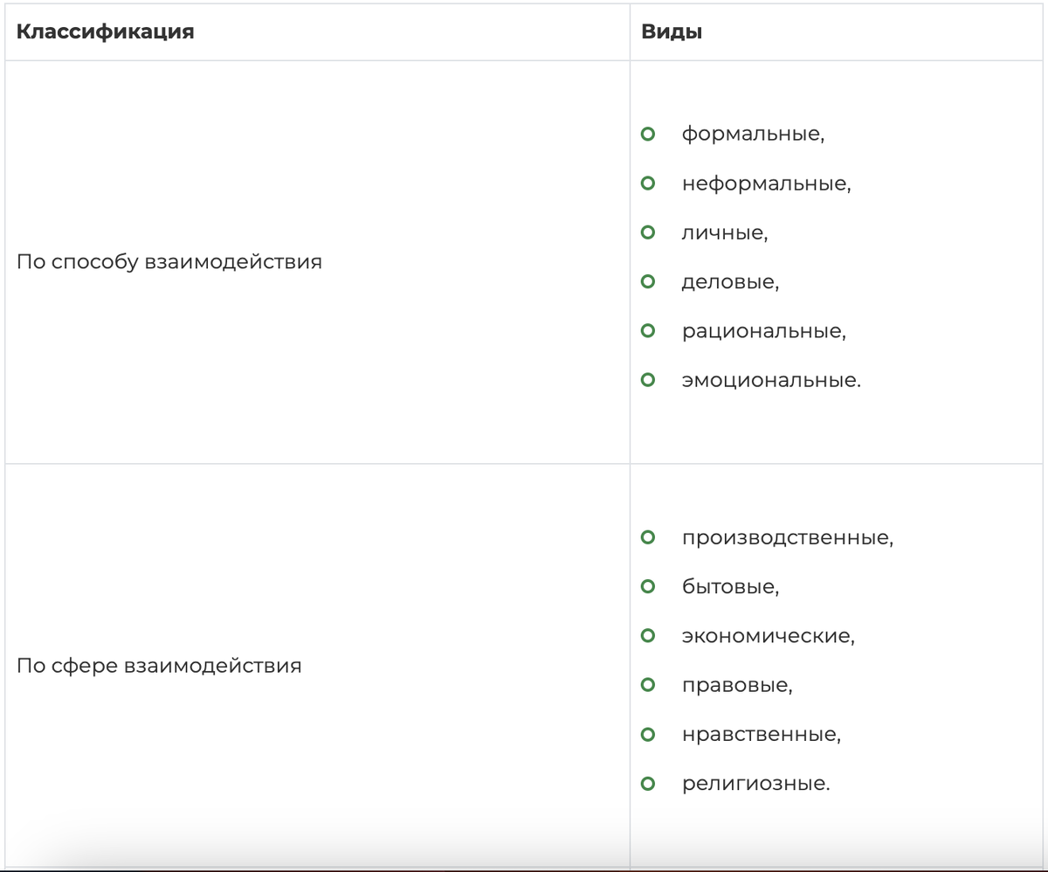Click the 'Классификация' column header
The width and height of the screenshot is (1048, 872).
coord(106,32)
